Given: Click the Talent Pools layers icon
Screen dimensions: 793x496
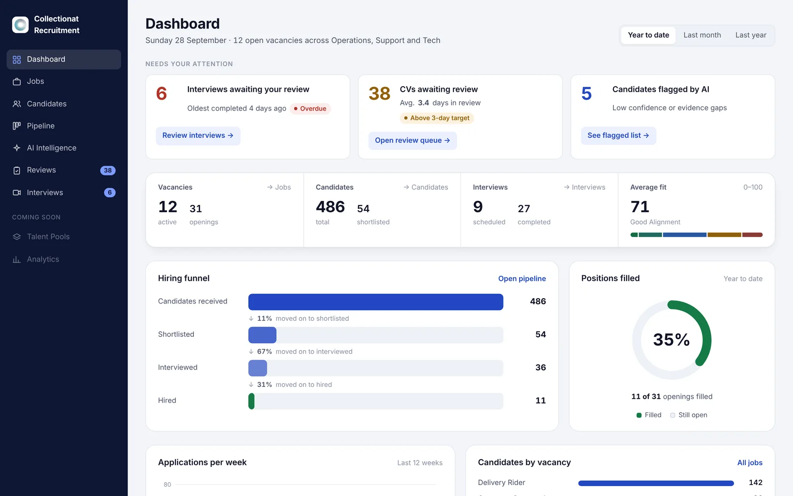Looking at the screenshot, I should tap(17, 237).
